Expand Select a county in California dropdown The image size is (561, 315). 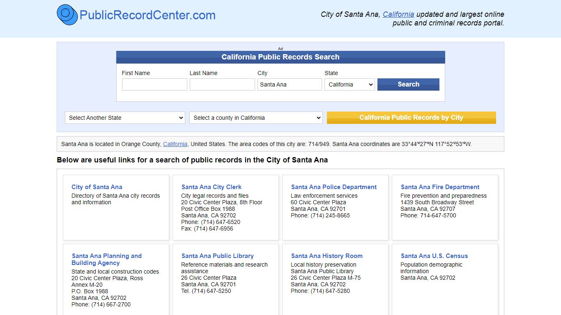click(256, 118)
